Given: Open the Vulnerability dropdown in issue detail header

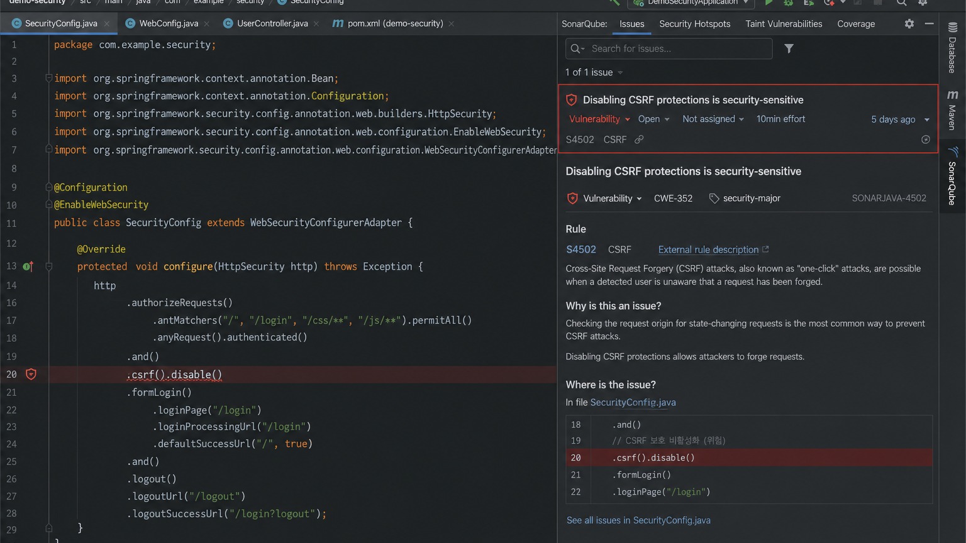Looking at the screenshot, I should (613, 198).
